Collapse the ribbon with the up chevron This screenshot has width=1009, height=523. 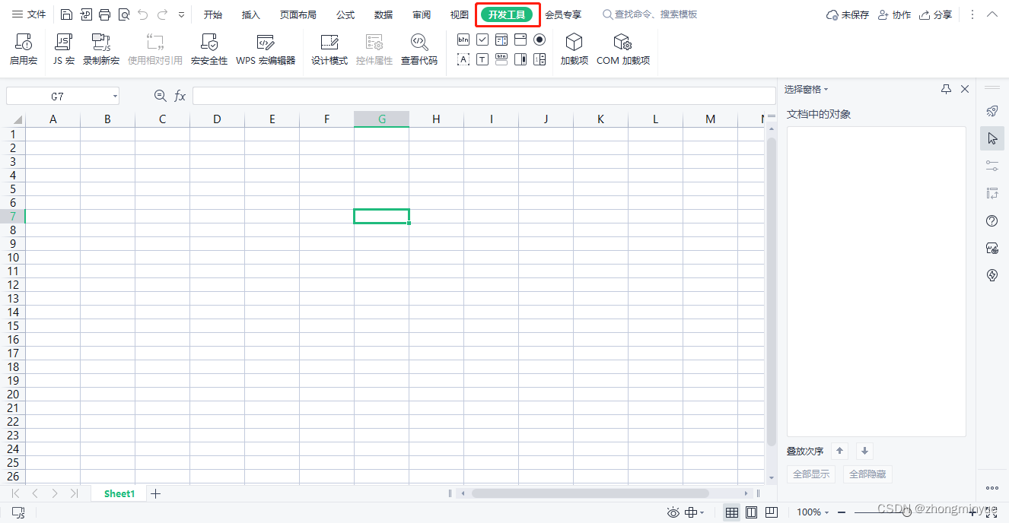pos(992,14)
